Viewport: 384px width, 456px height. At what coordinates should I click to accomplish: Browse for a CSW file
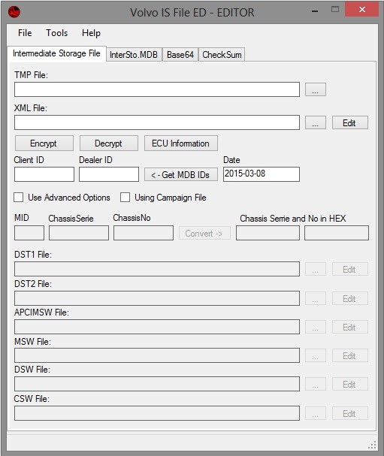pos(316,413)
